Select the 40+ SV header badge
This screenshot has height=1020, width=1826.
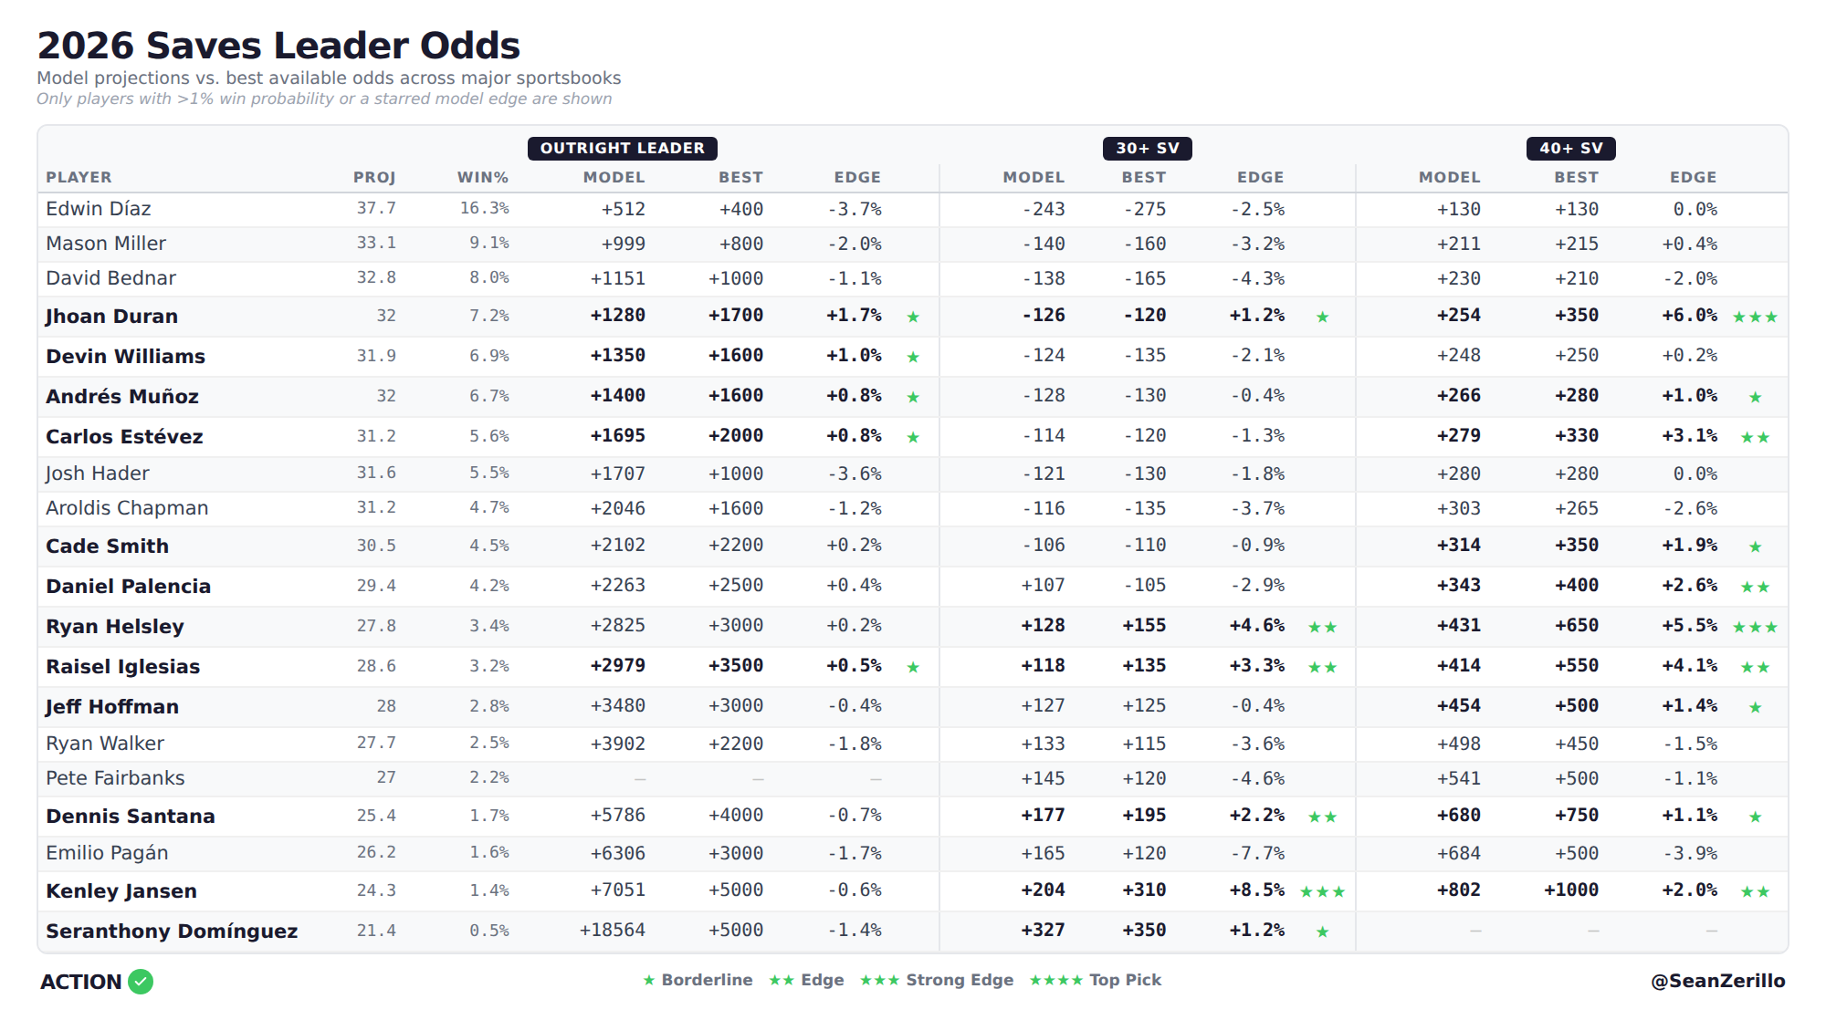tap(1570, 148)
